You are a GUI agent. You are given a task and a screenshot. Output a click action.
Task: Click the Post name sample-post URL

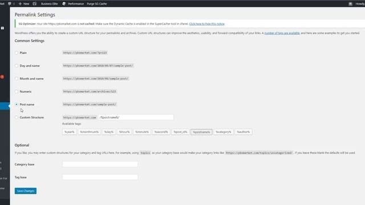coord(90,104)
